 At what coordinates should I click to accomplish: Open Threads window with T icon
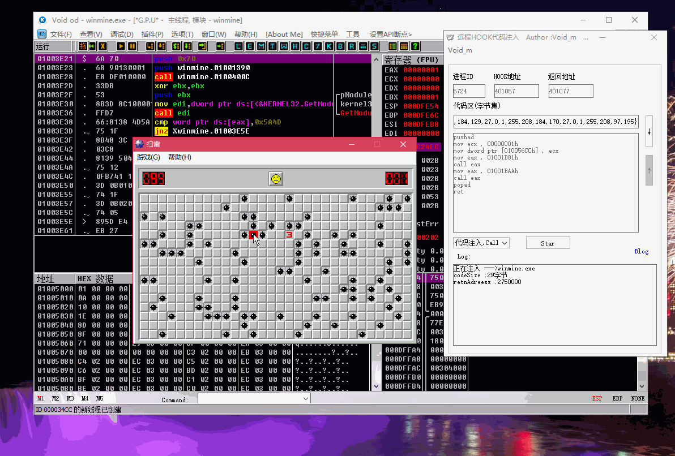(x=272, y=46)
